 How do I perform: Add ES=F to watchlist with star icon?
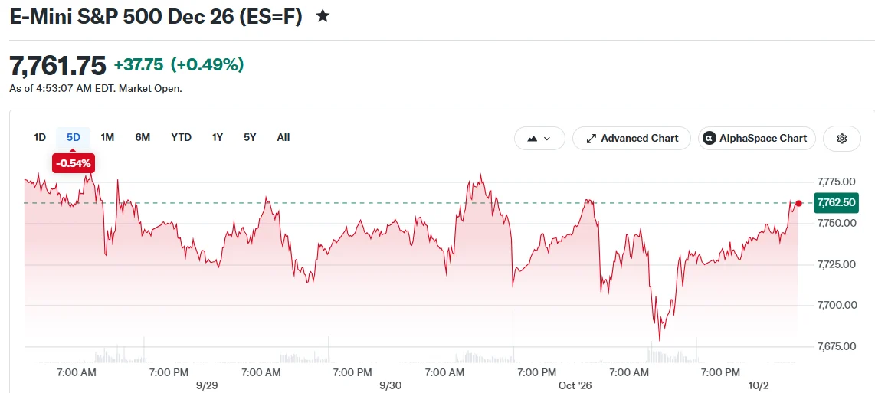click(322, 16)
